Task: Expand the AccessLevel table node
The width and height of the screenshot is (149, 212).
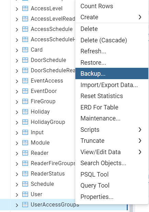Action: pyautogui.click(x=17, y=9)
